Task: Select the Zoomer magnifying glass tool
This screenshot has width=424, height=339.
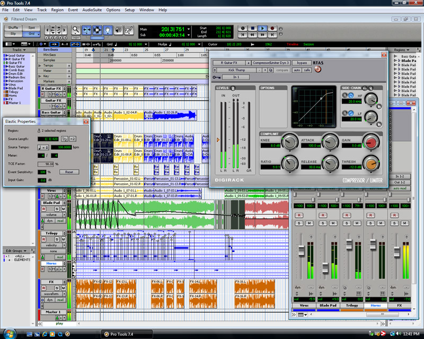Action: tap(76, 30)
